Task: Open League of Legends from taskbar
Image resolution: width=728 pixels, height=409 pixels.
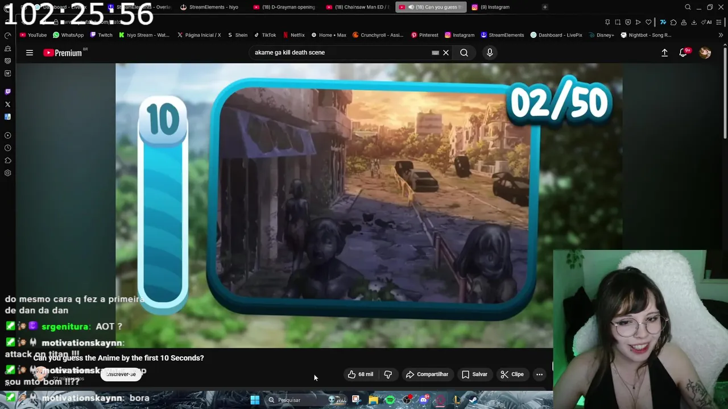Action: pyautogui.click(x=456, y=400)
